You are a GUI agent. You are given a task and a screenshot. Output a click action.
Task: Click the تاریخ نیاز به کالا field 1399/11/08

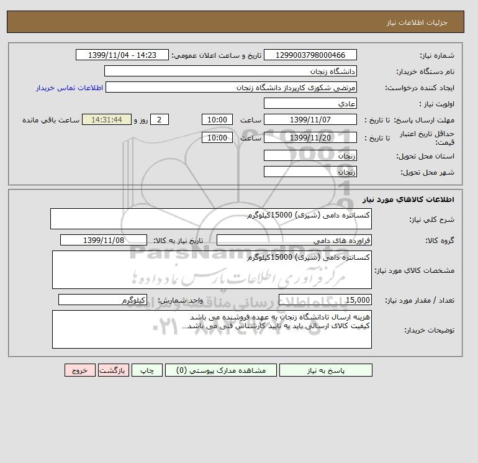(x=104, y=240)
